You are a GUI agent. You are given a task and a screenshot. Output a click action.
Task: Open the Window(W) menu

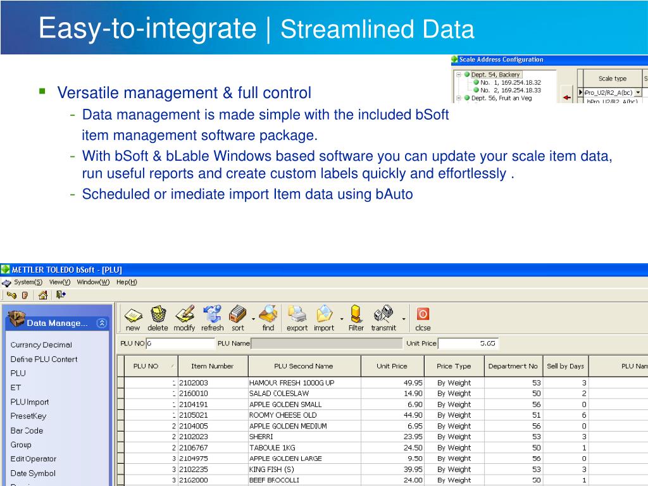point(93,282)
